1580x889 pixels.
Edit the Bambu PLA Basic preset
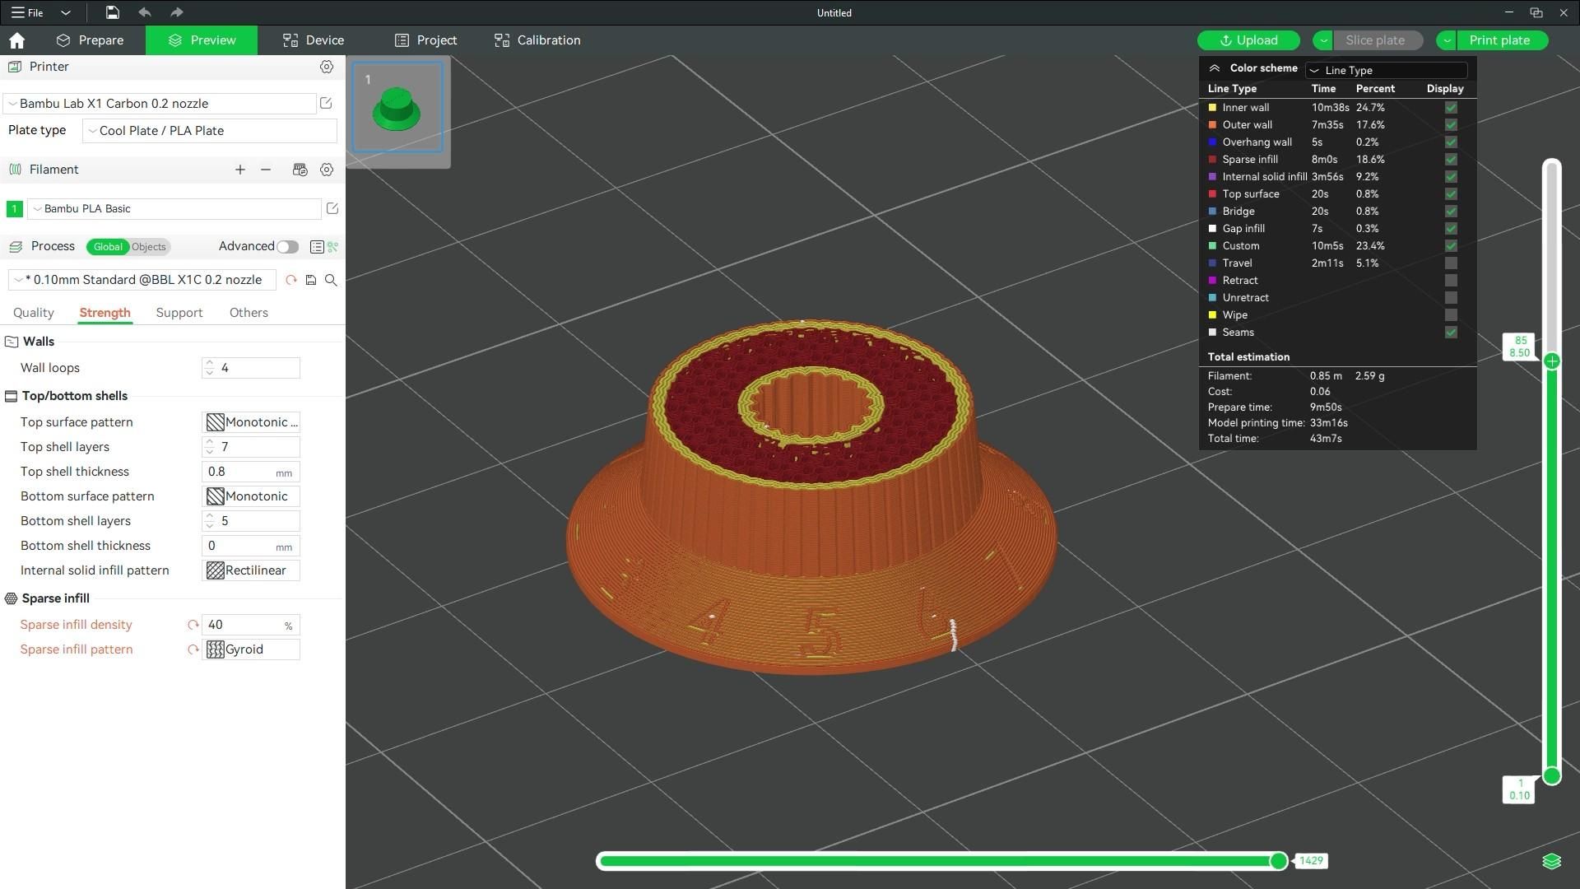click(332, 209)
